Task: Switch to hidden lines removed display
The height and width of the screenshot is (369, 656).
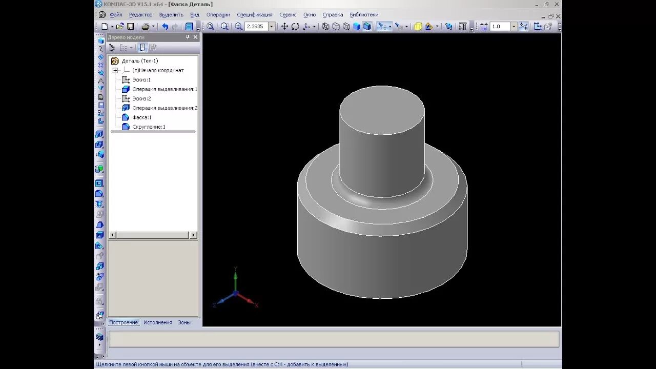Action: click(x=336, y=26)
